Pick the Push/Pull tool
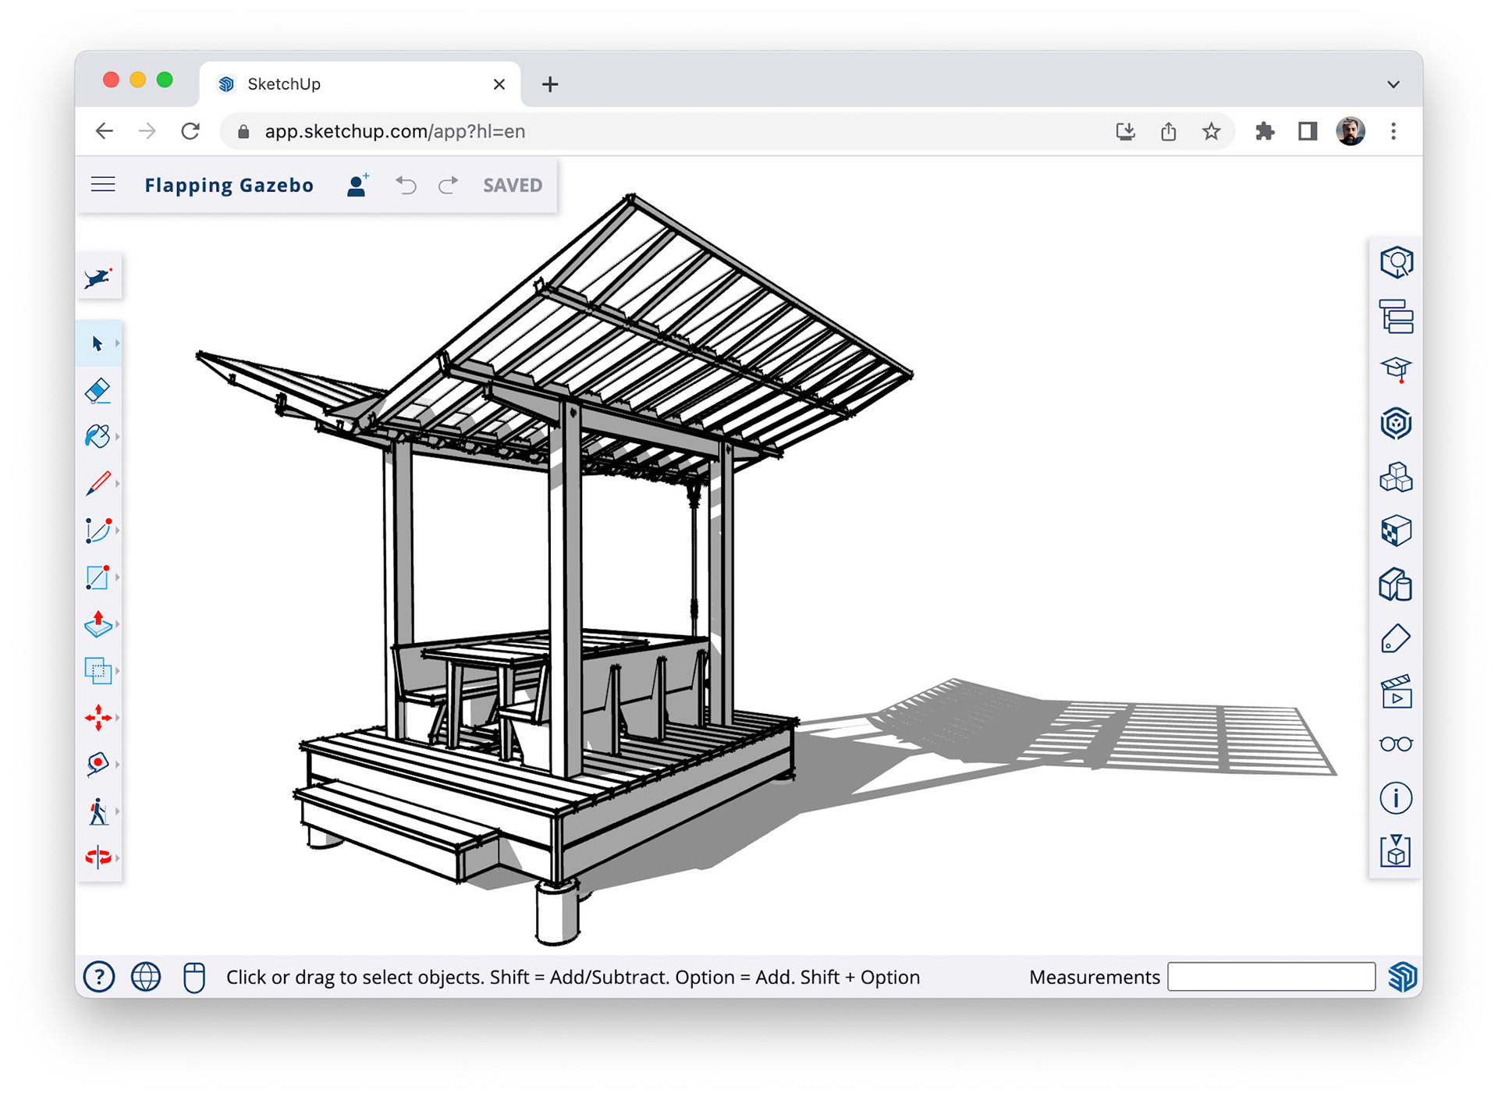Image resolution: width=1498 pixels, height=1097 pixels. coord(98,623)
